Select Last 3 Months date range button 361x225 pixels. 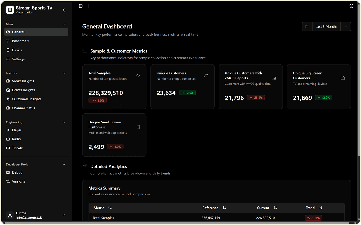pyautogui.click(x=326, y=26)
